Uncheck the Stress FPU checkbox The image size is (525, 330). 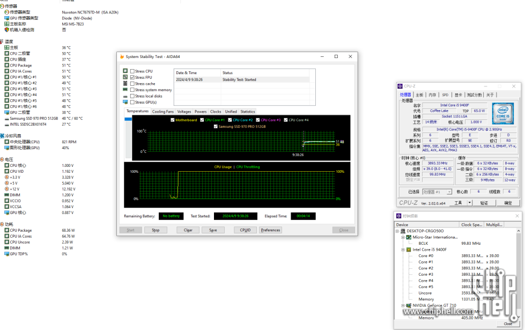coord(132,77)
